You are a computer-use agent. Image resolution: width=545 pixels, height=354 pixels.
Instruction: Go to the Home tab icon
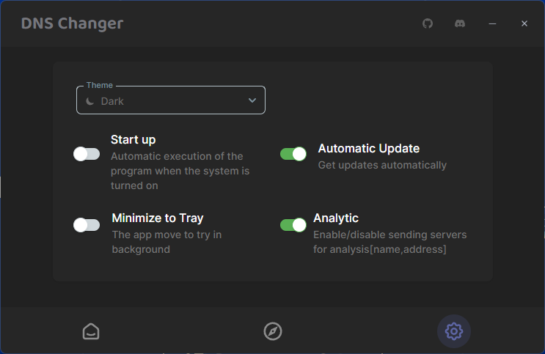coord(91,331)
